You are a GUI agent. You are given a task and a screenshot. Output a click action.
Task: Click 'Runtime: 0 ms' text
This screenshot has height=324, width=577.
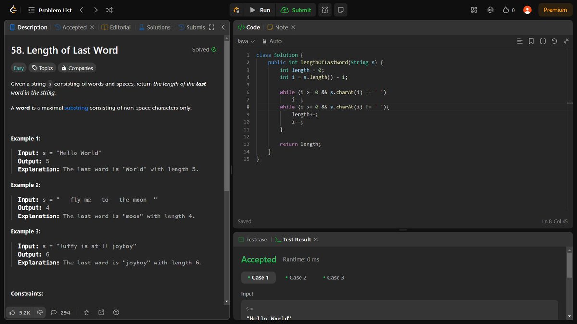[x=301, y=259]
